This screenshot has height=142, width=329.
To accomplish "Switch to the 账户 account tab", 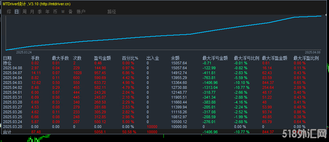I will point(81,12).
